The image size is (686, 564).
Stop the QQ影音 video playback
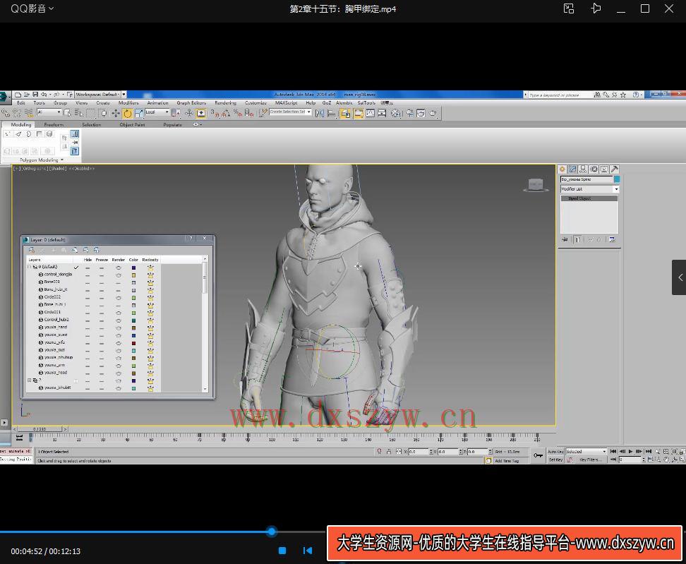[x=282, y=551]
